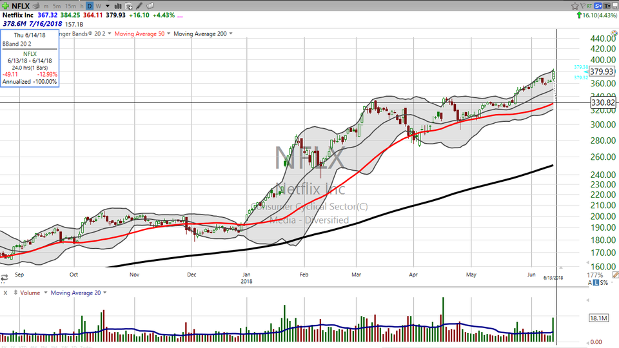Open the time frame dropdown arrow
Screen dimensions: 619x348
106,6
